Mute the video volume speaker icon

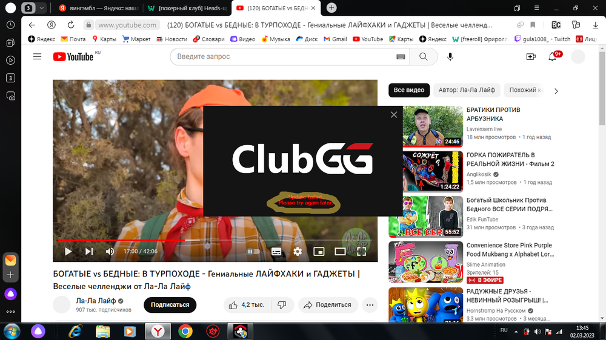110,251
